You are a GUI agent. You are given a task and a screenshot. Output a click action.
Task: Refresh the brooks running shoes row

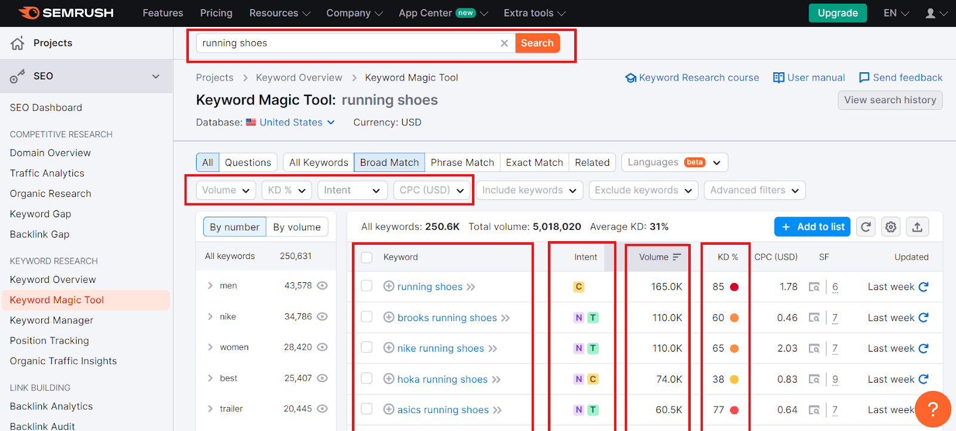(923, 318)
